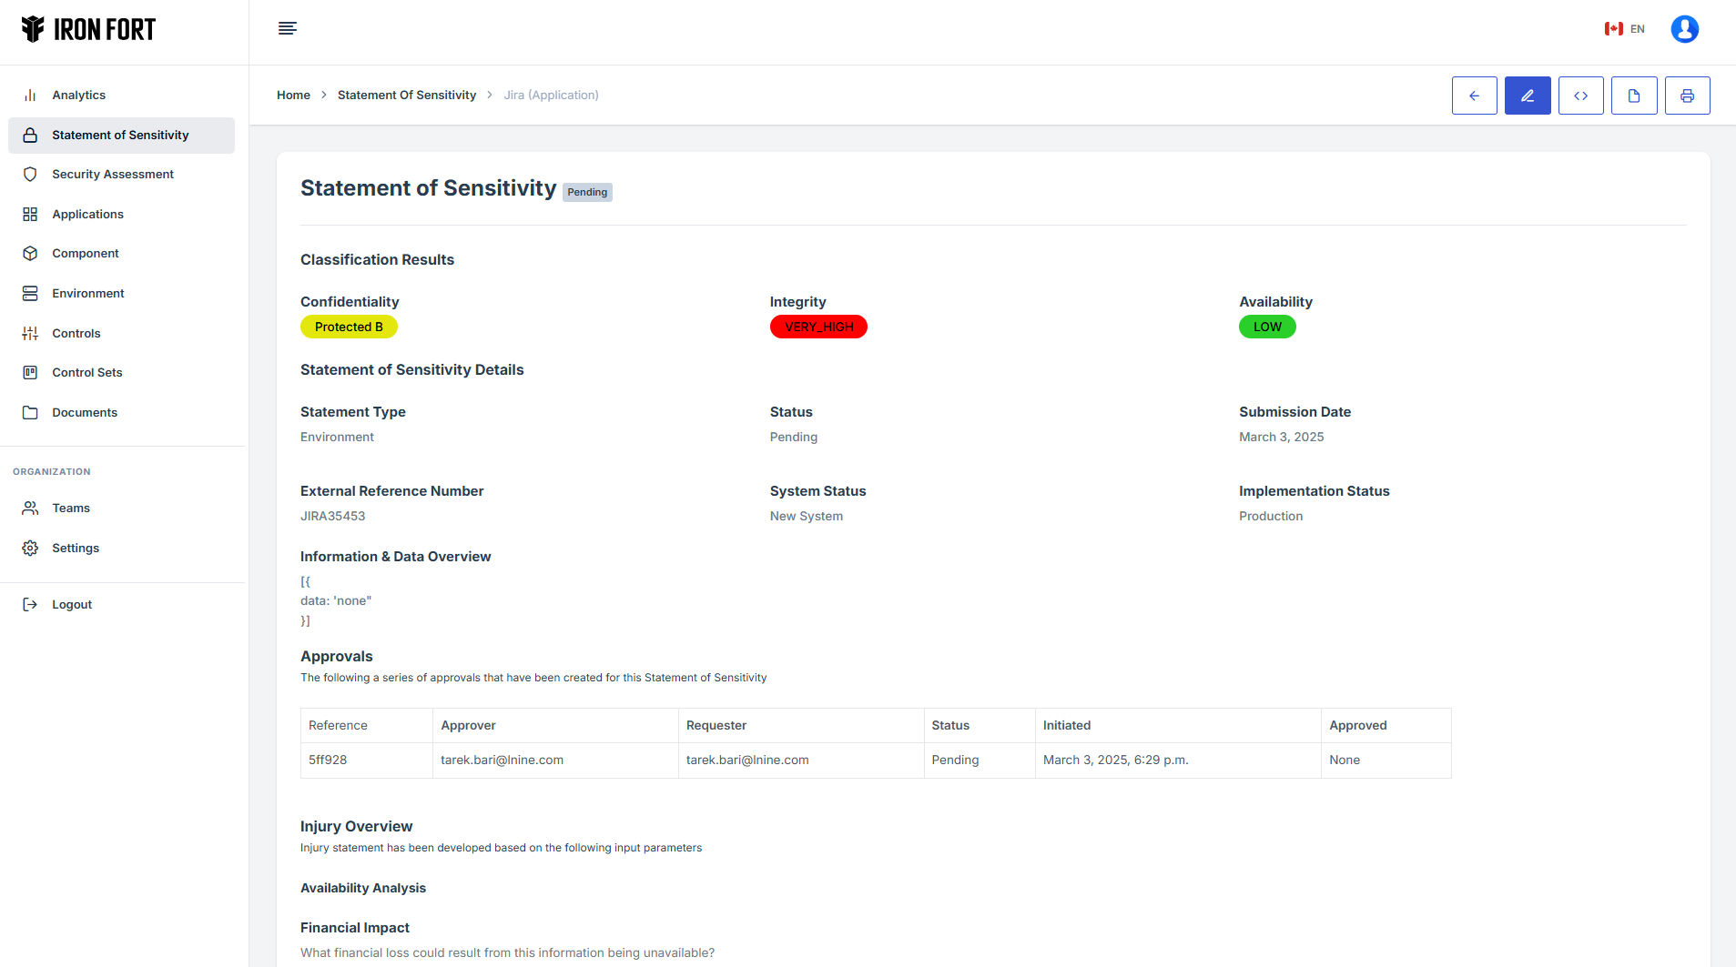This screenshot has width=1736, height=967.
Task: Click the document export icon button
Action: pyautogui.click(x=1633, y=96)
